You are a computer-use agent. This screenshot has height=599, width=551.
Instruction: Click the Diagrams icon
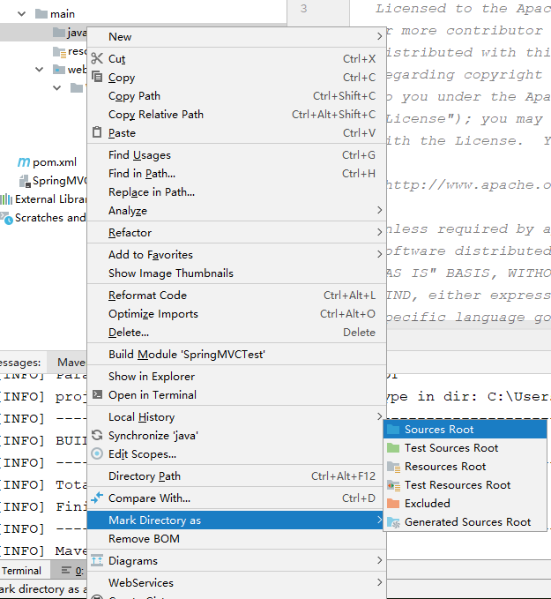97,560
